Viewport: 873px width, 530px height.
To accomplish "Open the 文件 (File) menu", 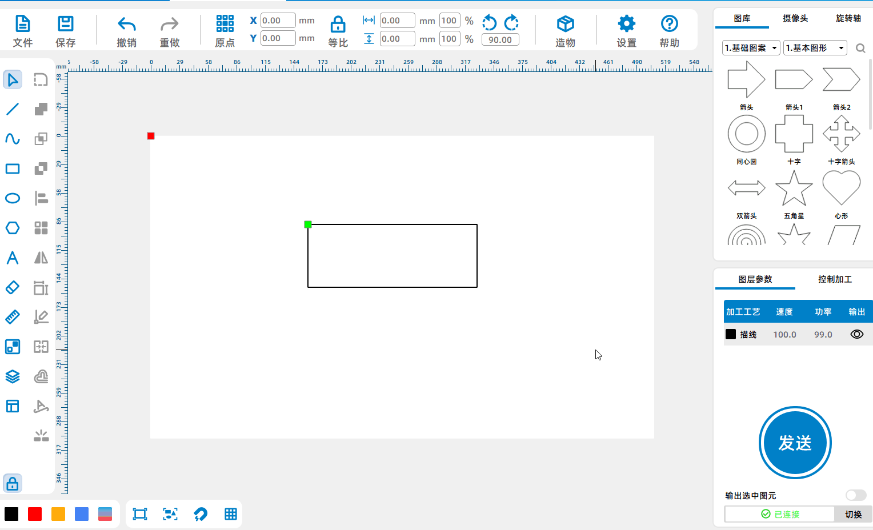I will pos(22,31).
